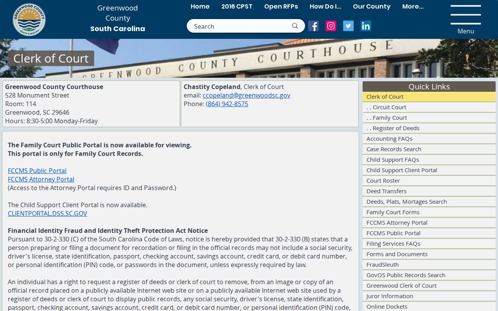The width and height of the screenshot is (498, 311).
Task: Open GovOS Public Records Search link
Action: click(429, 275)
